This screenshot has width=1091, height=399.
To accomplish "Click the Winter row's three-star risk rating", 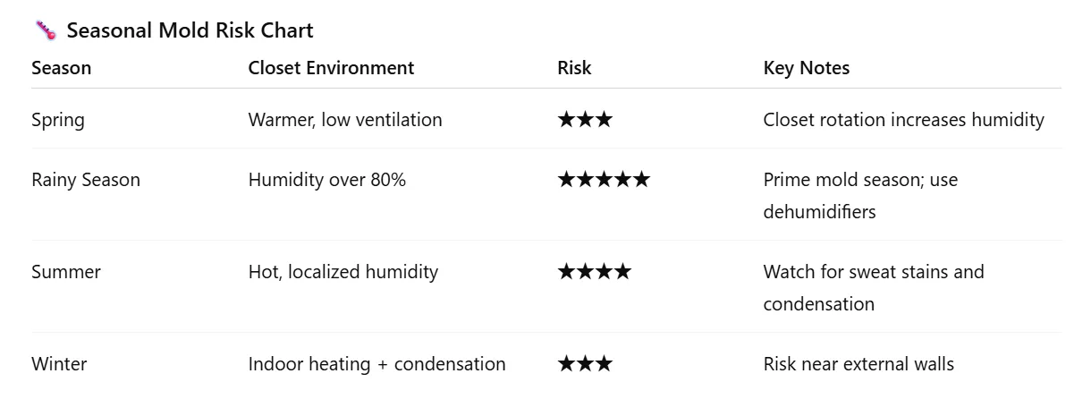I will pos(585,364).
